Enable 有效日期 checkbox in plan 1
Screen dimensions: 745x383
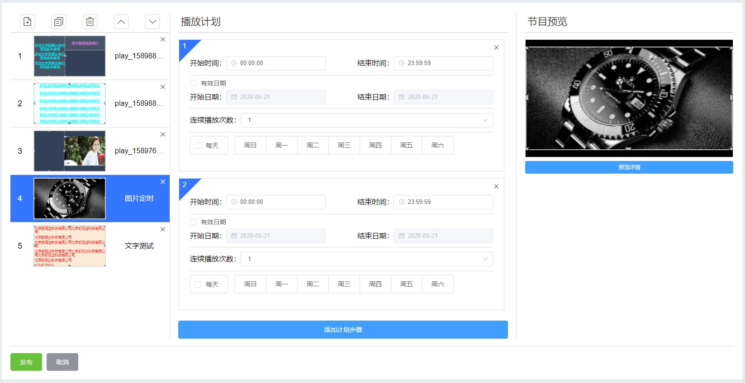tap(193, 83)
